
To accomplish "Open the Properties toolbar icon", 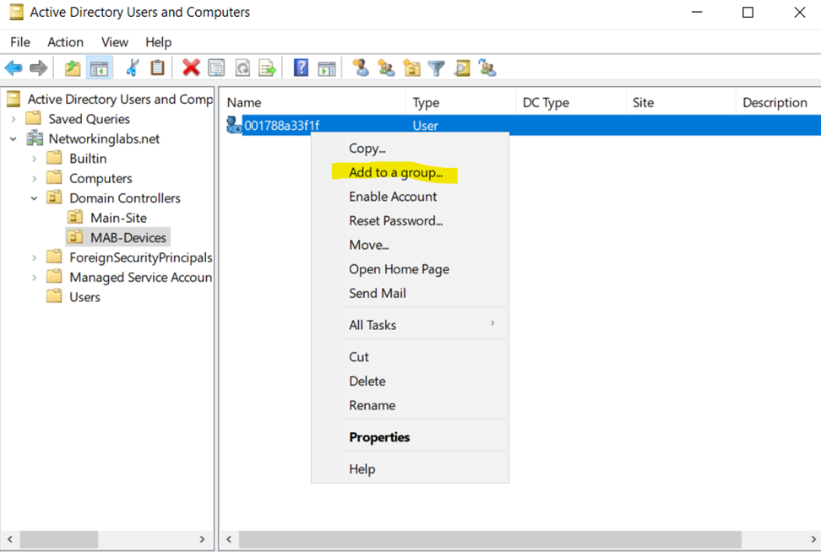I will click(216, 68).
